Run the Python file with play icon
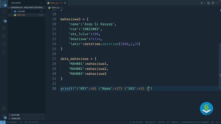Screen dimensions: 221x124 202,3
